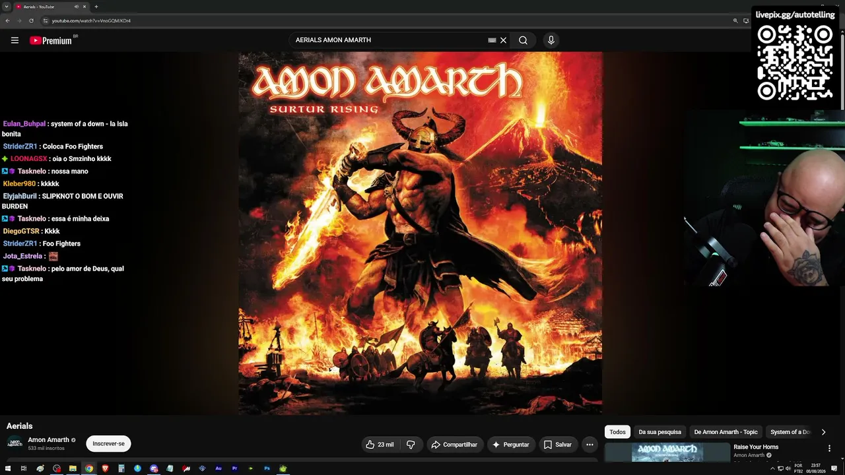This screenshot has height=475, width=845.
Task: Focus the YouTube search field
Action: click(x=389, y=40)
